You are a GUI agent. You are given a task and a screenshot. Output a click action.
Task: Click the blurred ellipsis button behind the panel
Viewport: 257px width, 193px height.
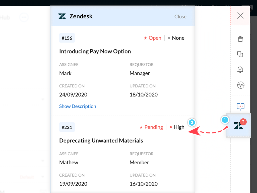point(24,17)
